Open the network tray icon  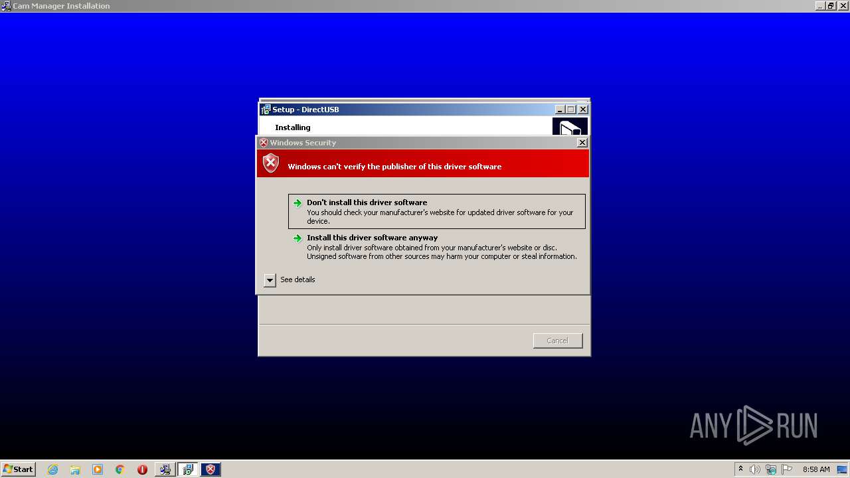(x=771, y=469)
